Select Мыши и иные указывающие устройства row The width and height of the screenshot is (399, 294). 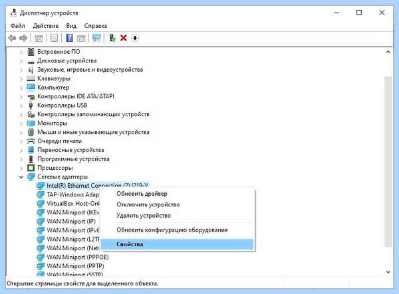click(93, 132)
